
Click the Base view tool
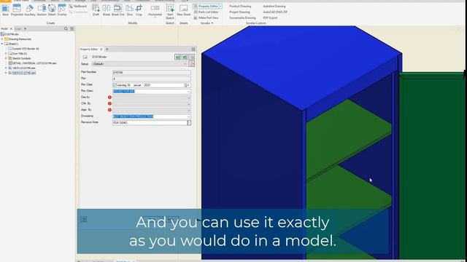pos(5,9)
